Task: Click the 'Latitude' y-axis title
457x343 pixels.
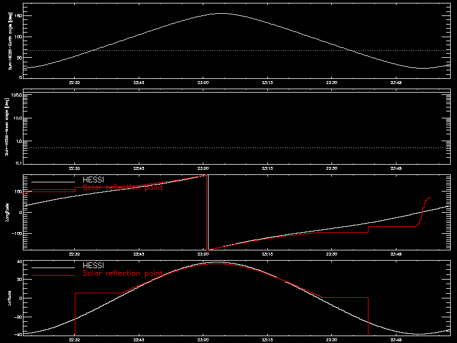Action: click(x=10, y=298)
